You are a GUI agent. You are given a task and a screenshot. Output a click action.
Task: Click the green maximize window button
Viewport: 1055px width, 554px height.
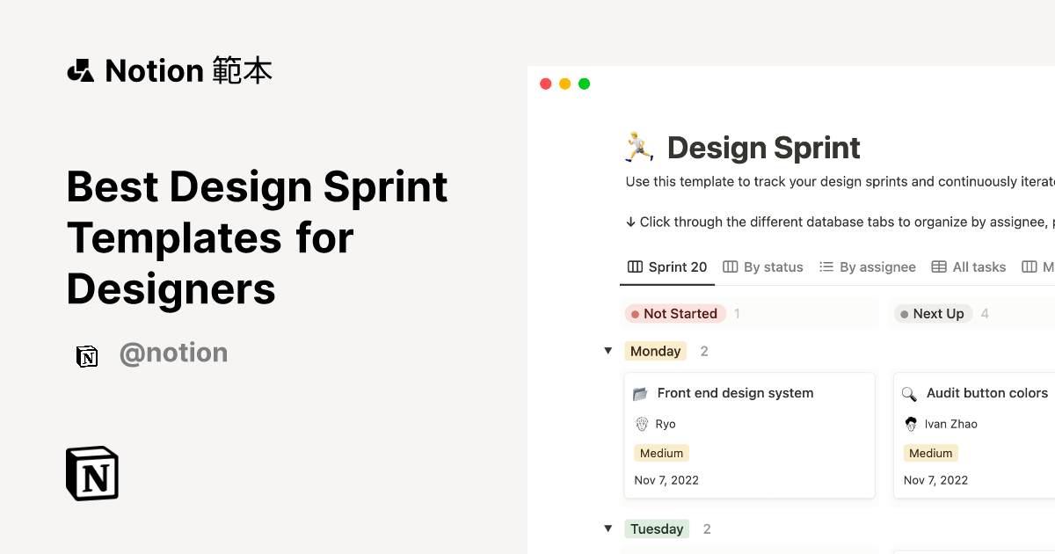point(585,84)
